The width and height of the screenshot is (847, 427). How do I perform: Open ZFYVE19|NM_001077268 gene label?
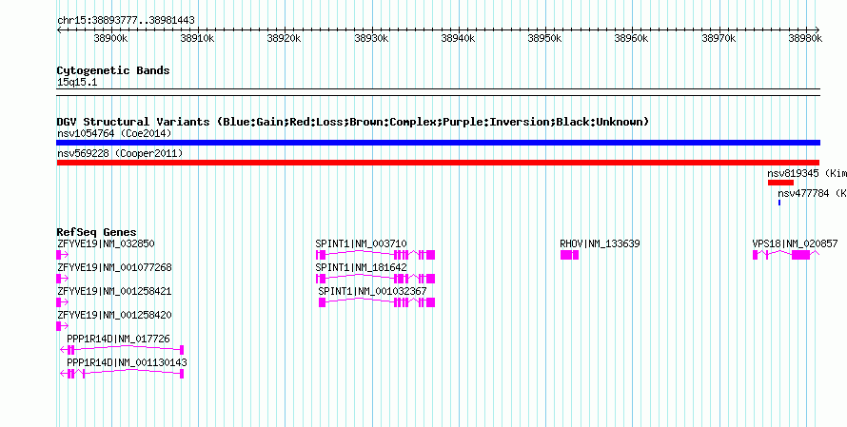(114, 267)
